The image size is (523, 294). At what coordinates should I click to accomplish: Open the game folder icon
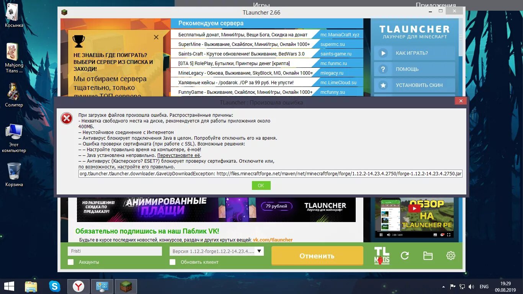(428, 256)
